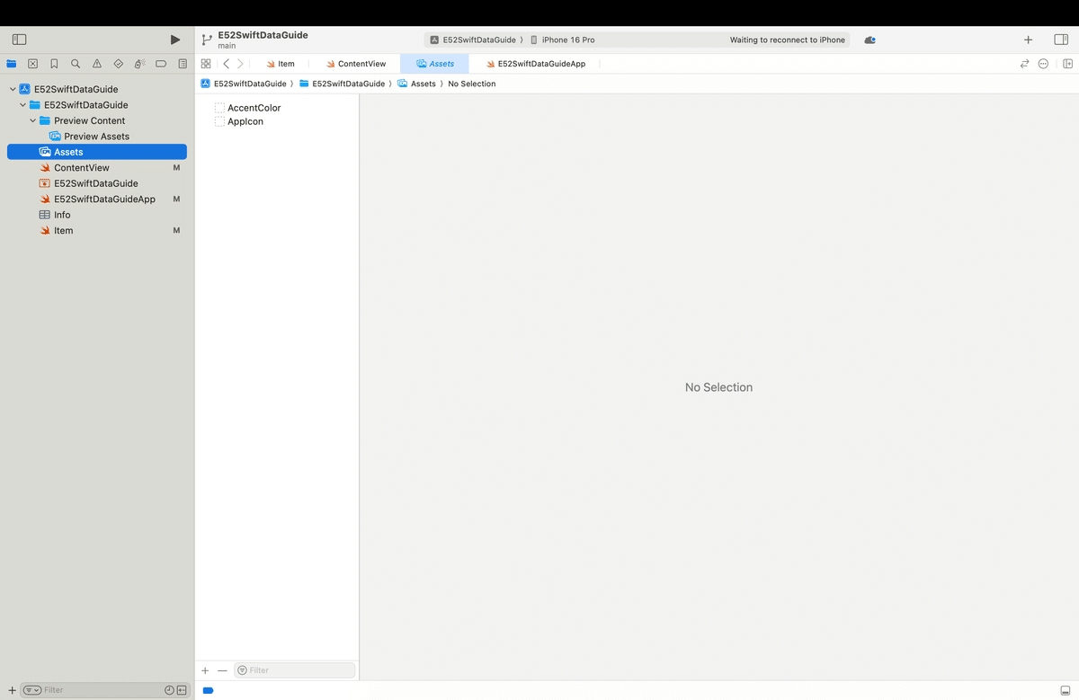Run the app with the play button
Viewport: 1079px width, 700px height.
pos(175,40)
